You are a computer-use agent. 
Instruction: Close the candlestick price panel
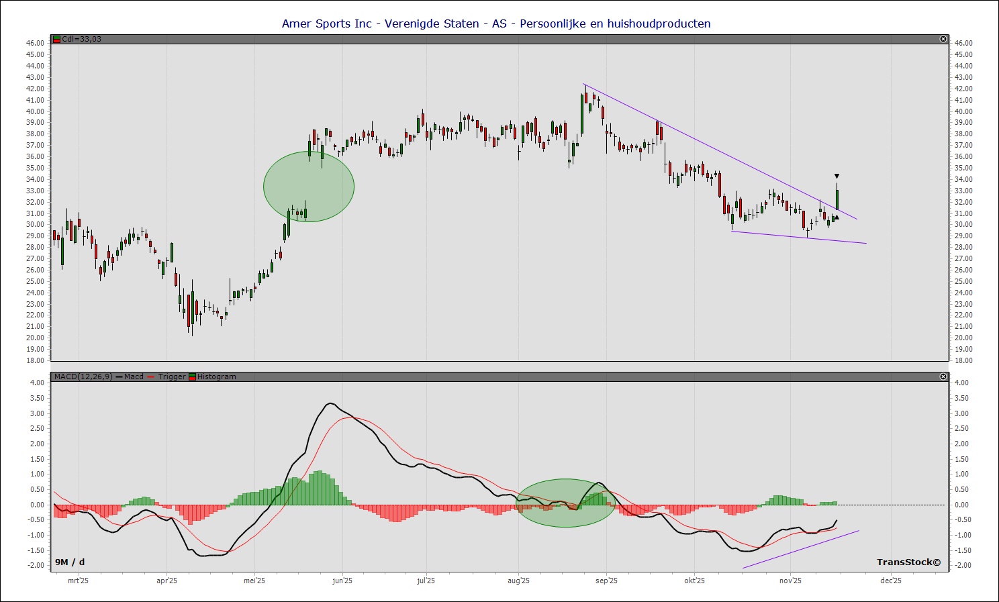[x=943, y=39]
